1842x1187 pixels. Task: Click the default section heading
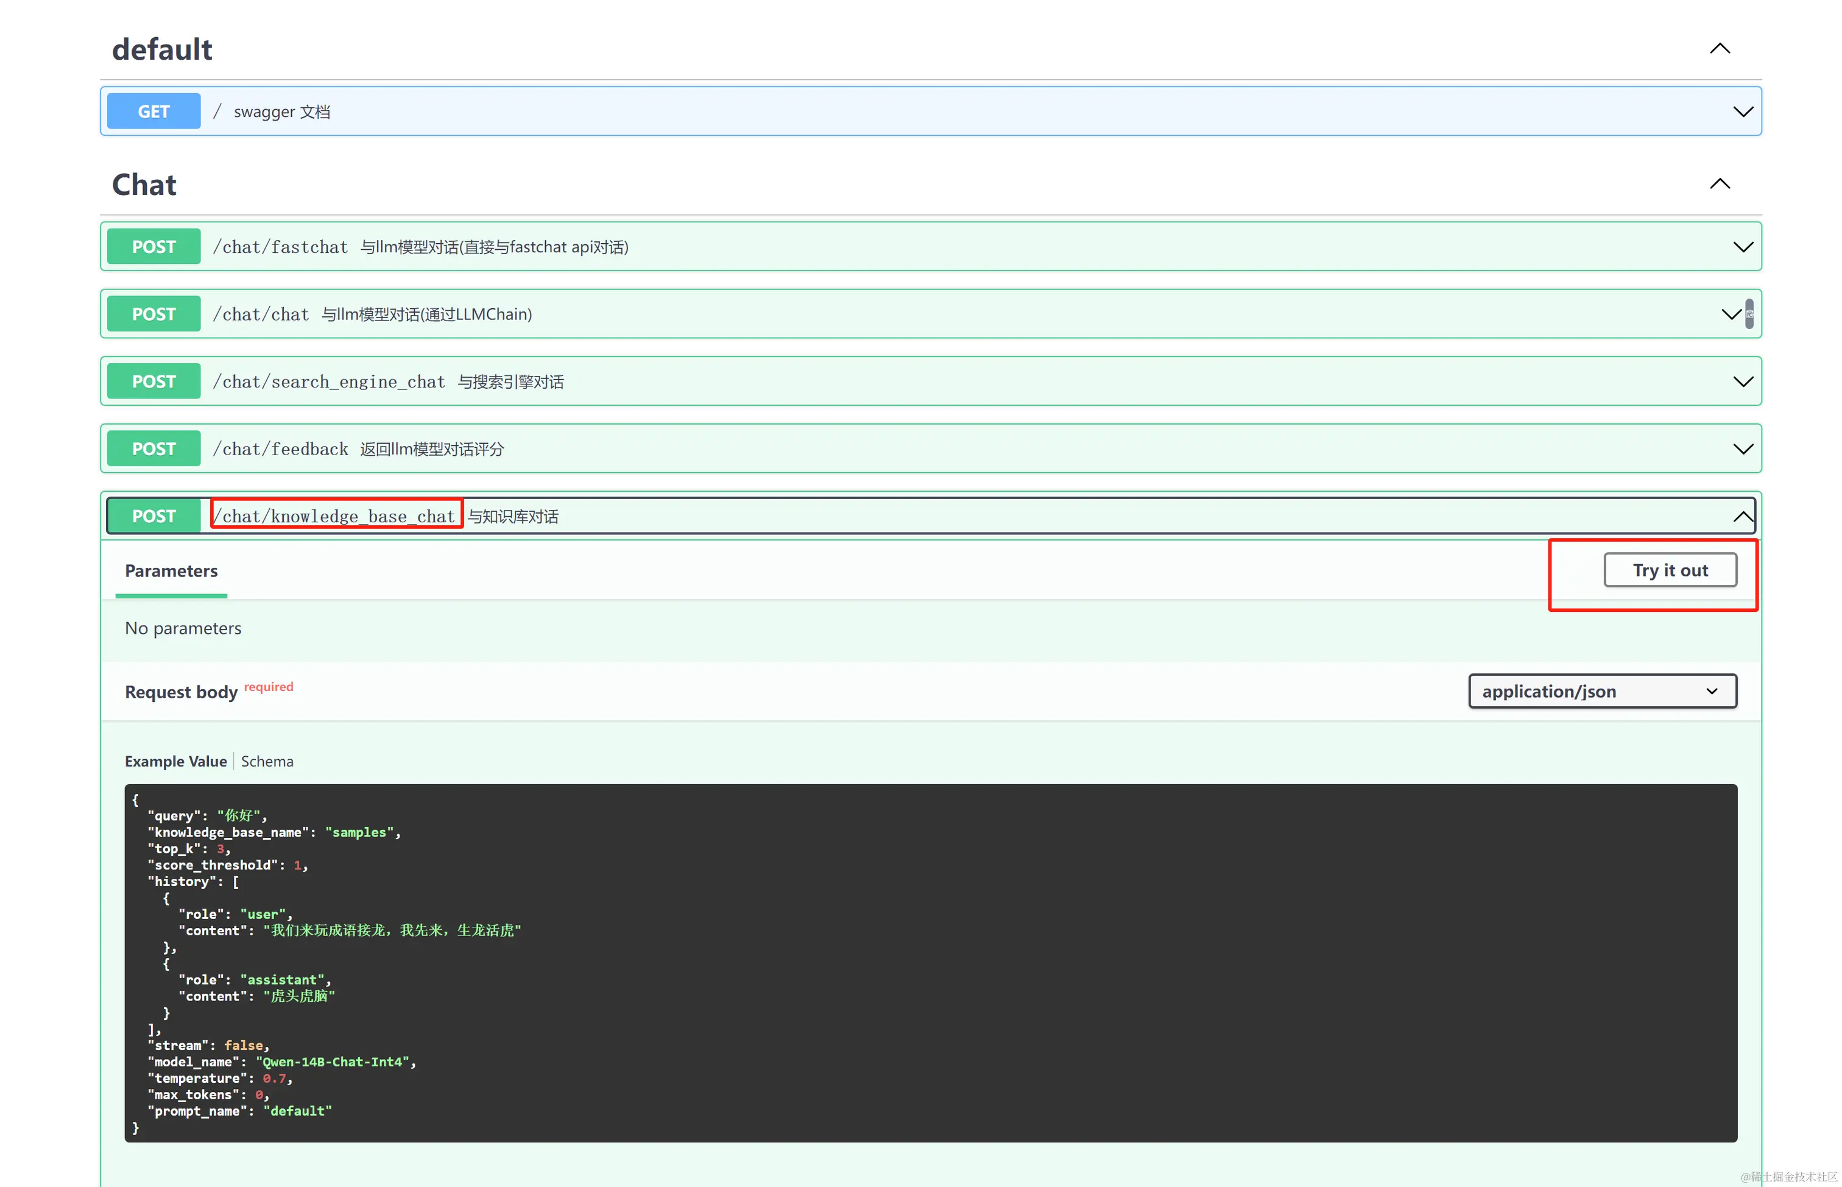click(x=162, y=49)
